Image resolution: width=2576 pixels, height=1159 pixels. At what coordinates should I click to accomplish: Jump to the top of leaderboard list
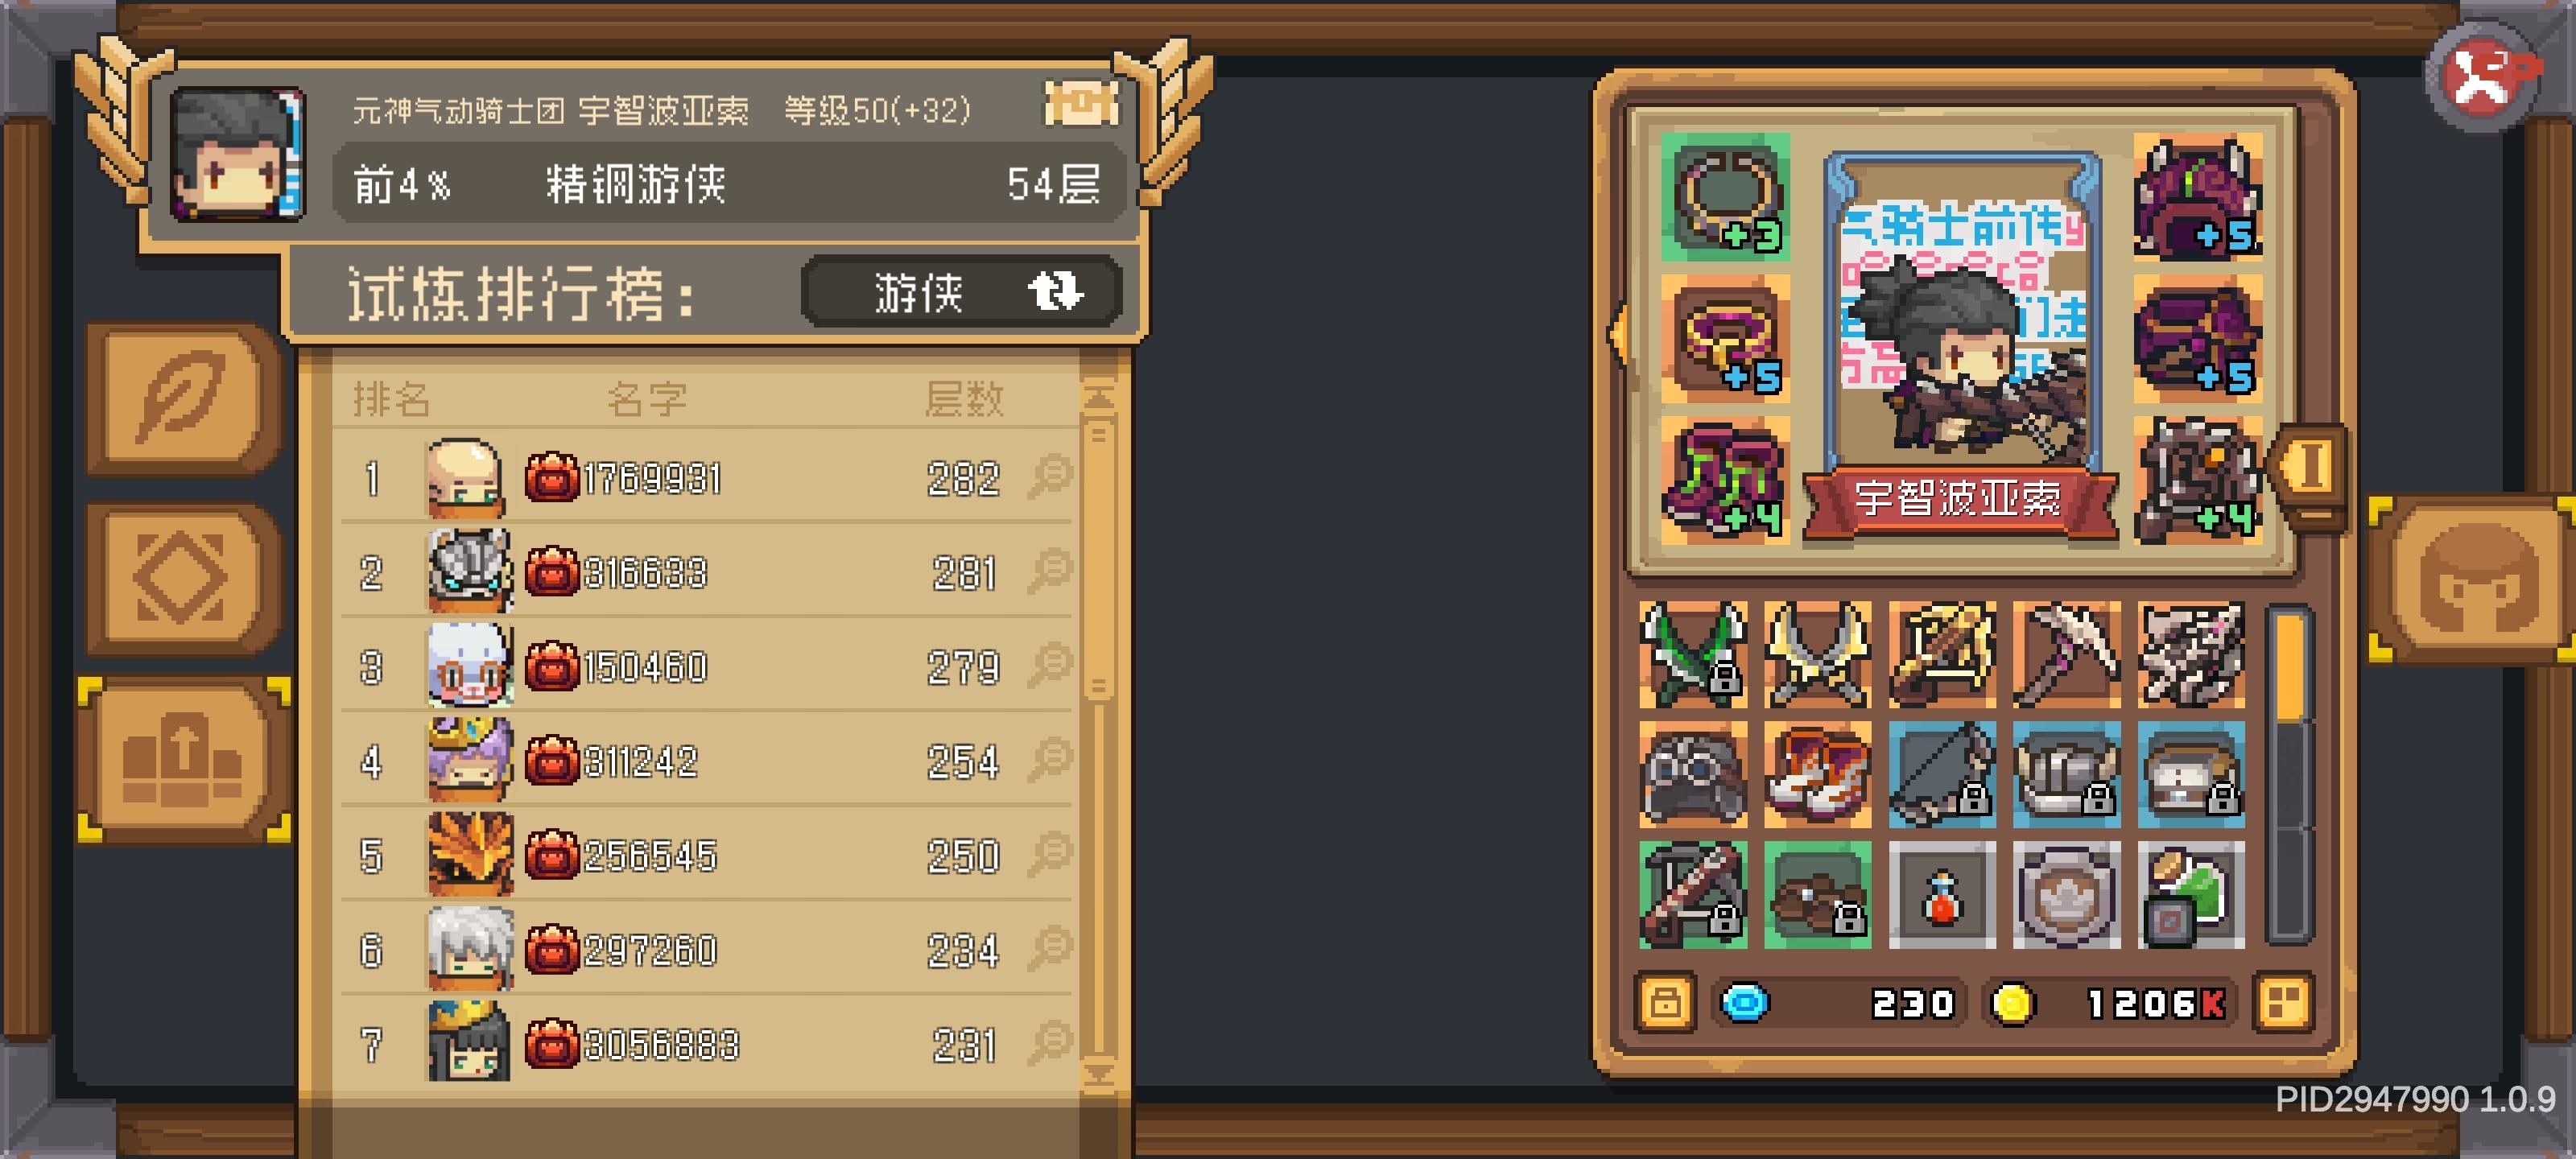tap(1099, 397)
